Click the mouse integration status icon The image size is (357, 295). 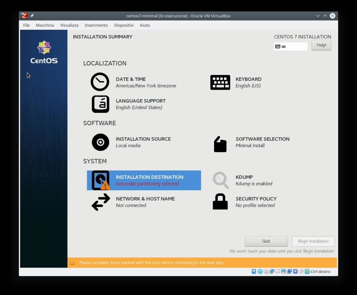point(301,271)
